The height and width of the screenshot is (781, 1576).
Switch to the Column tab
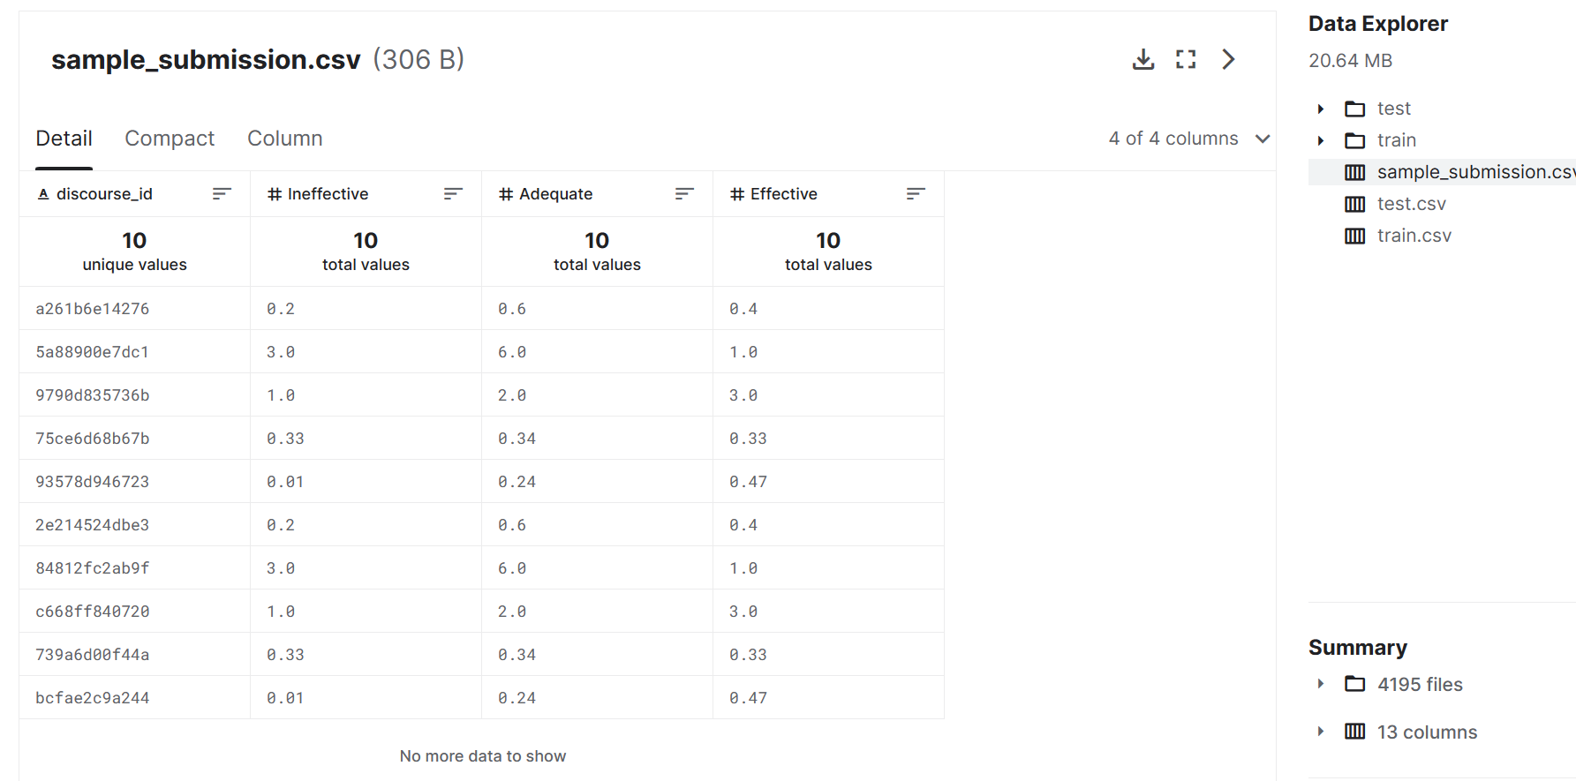pyautogui.click(x=284, y=139)
